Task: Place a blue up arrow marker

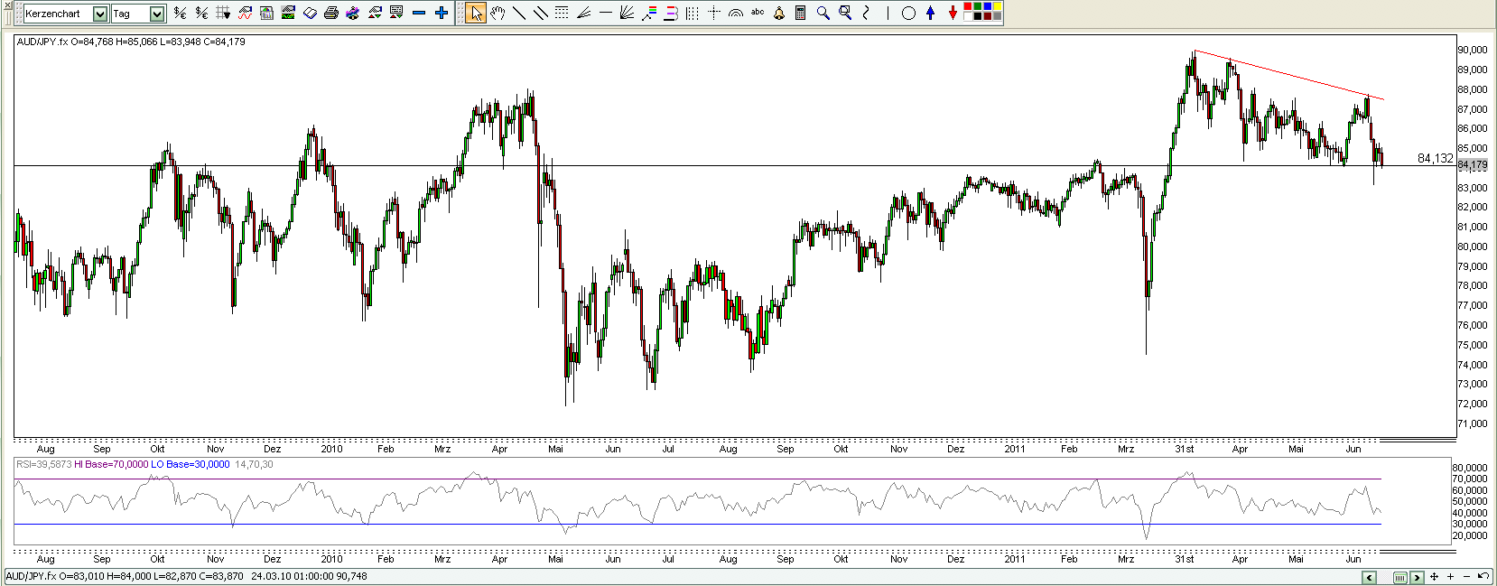Action: click(930, 13)
